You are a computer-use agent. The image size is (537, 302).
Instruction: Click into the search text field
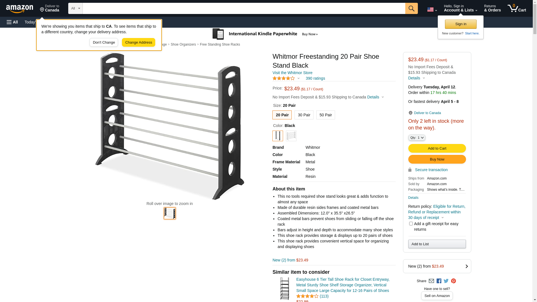click(244, 8)
